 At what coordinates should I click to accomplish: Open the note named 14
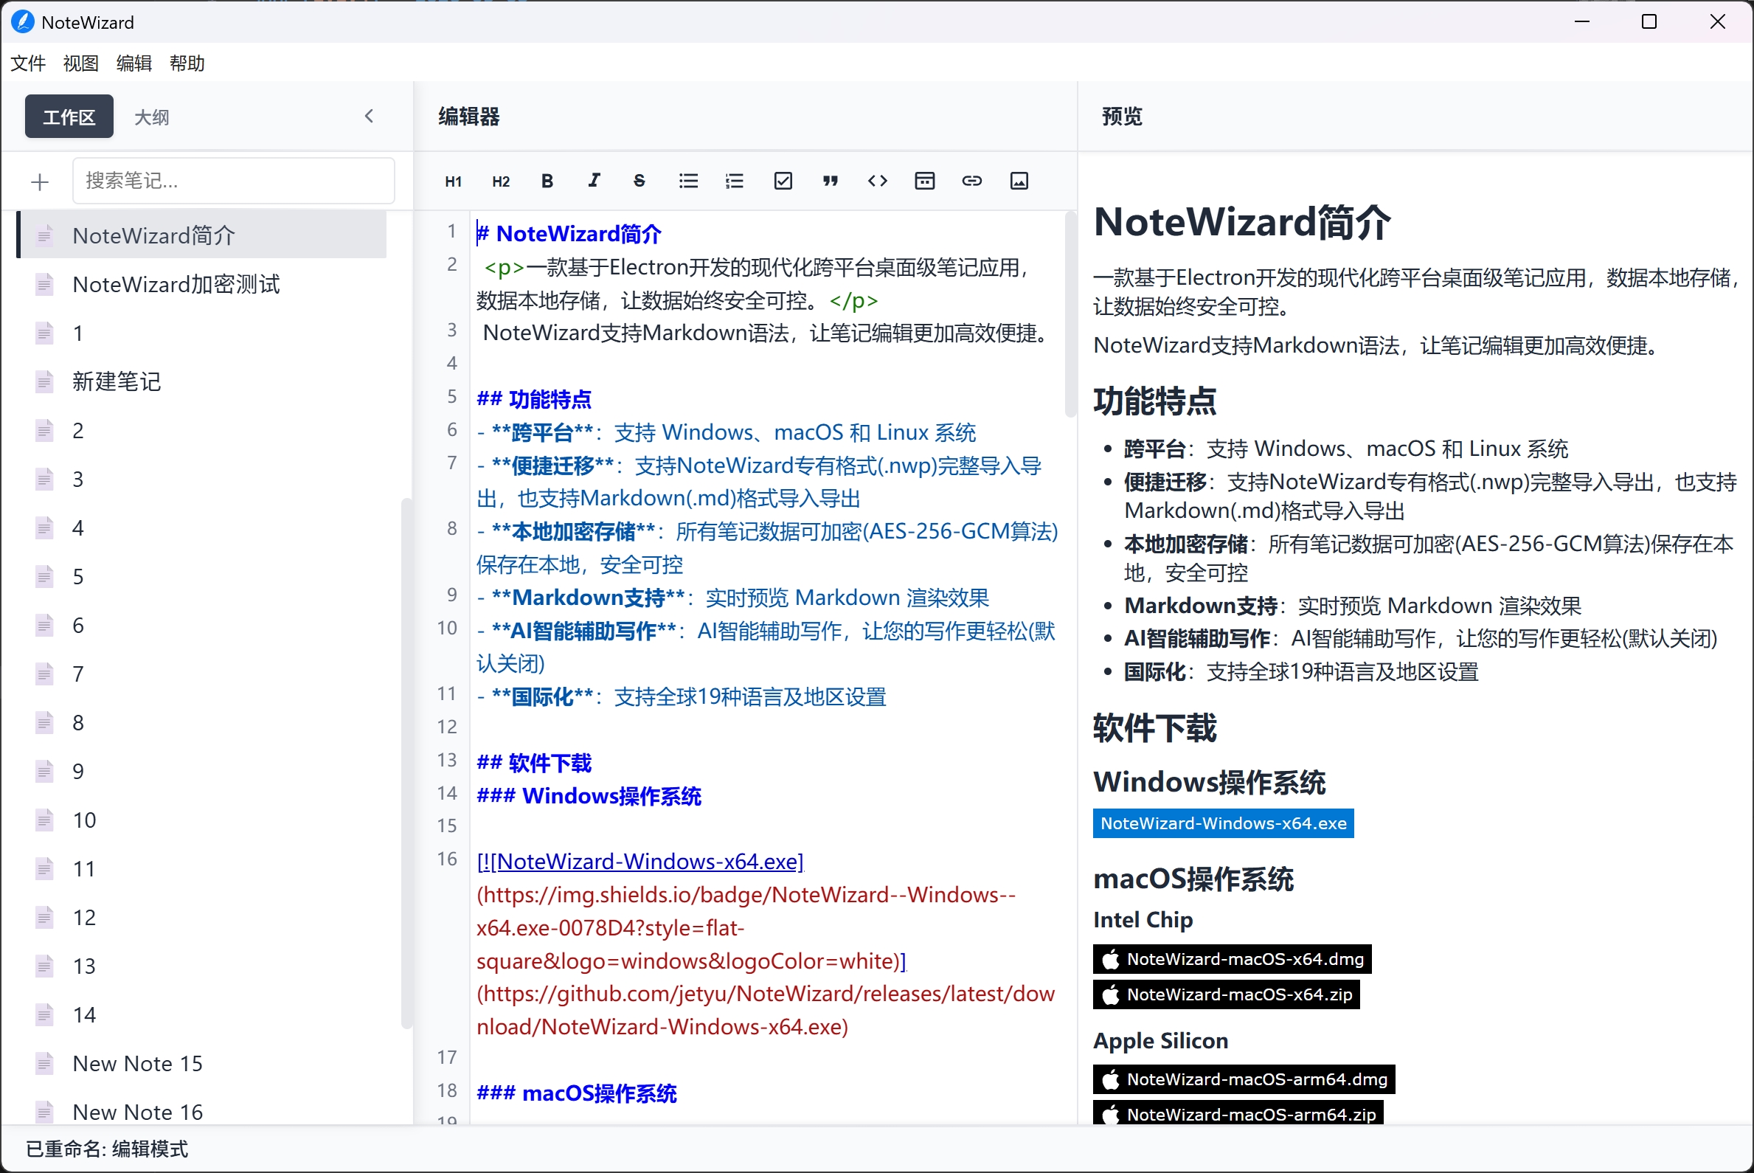(202, 1015)
